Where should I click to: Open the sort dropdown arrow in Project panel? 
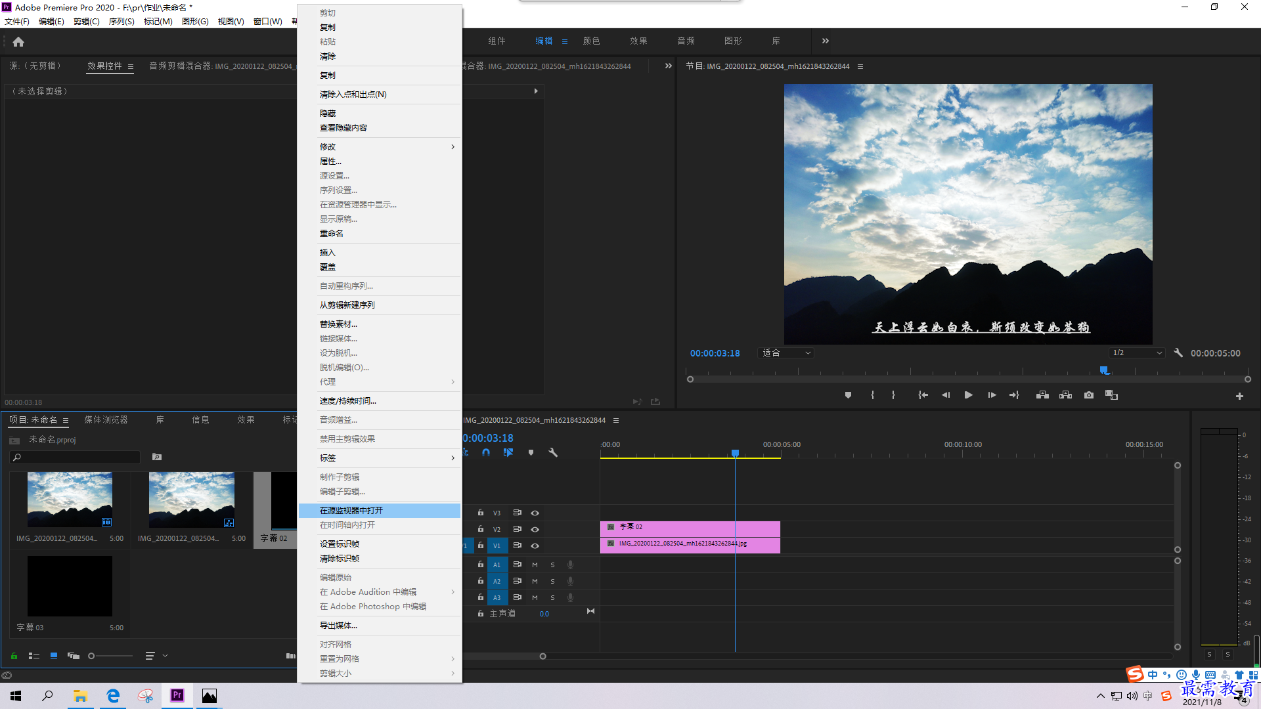pos(166,656)
